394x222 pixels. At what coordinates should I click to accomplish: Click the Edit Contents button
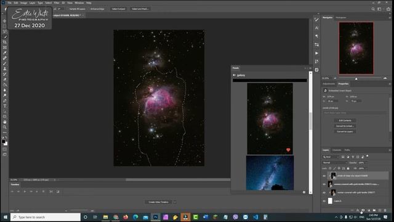pyautogui.click(x=345, y=121)
